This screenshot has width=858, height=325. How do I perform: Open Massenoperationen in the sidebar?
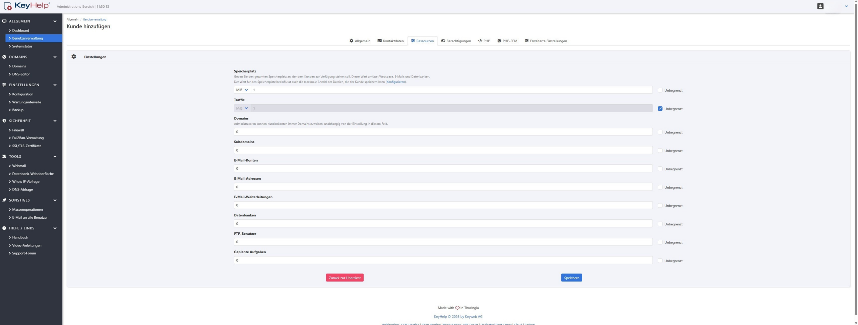click(x=27, y=210)
